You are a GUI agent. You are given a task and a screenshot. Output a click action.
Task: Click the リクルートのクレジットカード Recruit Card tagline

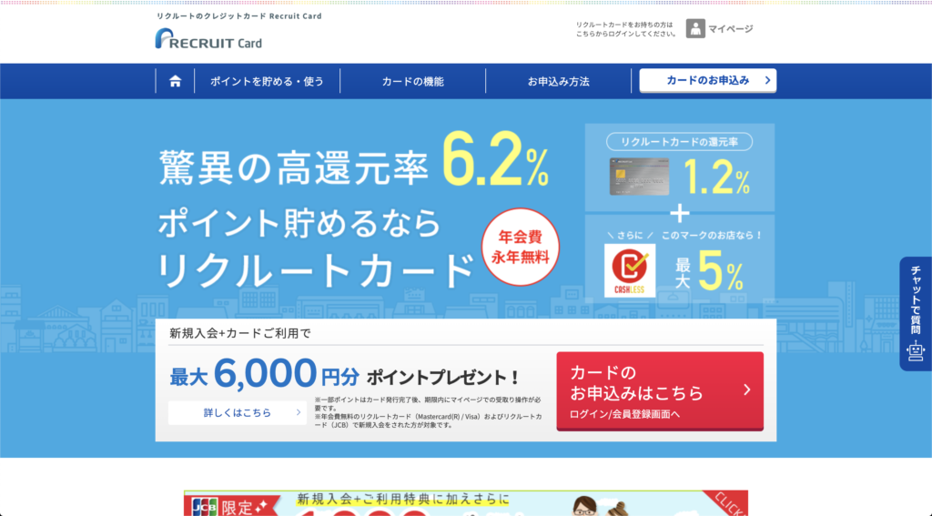tap(239, 16)
